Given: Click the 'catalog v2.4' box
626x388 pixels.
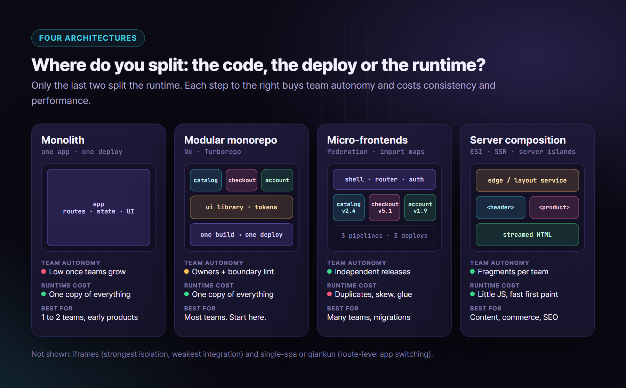Looking at the screenshot, I should 348,208.
